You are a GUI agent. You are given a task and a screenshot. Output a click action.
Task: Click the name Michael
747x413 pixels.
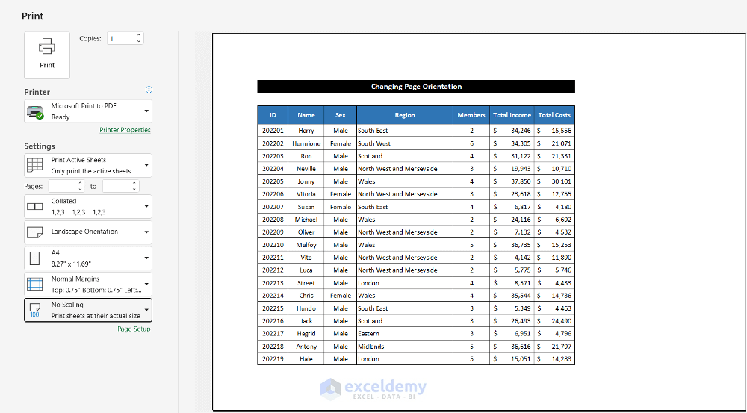306,220
